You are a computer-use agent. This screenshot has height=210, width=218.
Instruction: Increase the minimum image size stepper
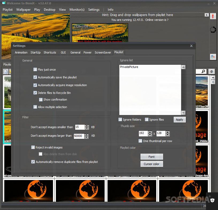[x=87, y=126]
